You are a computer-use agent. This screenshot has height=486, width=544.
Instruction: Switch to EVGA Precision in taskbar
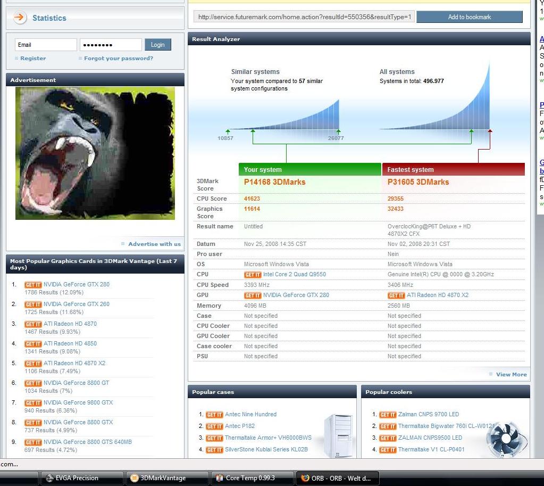point(82,479)
